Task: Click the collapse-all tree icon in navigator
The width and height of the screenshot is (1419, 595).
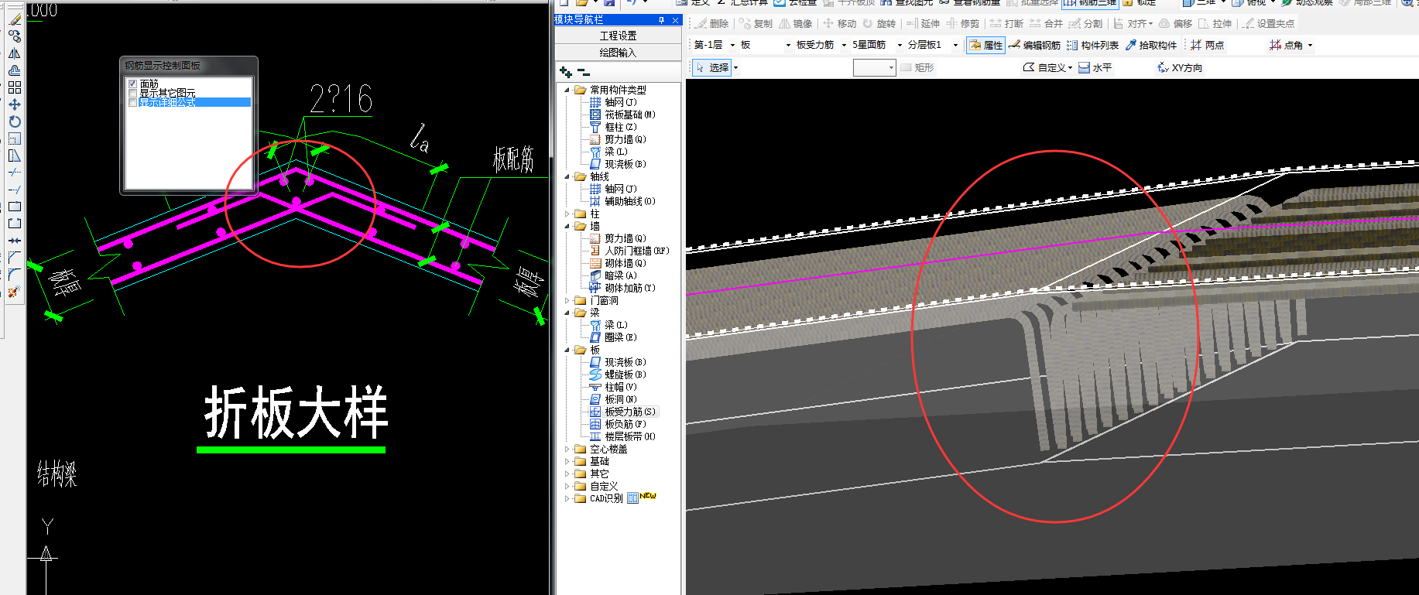Action: (x=584, y=72)
